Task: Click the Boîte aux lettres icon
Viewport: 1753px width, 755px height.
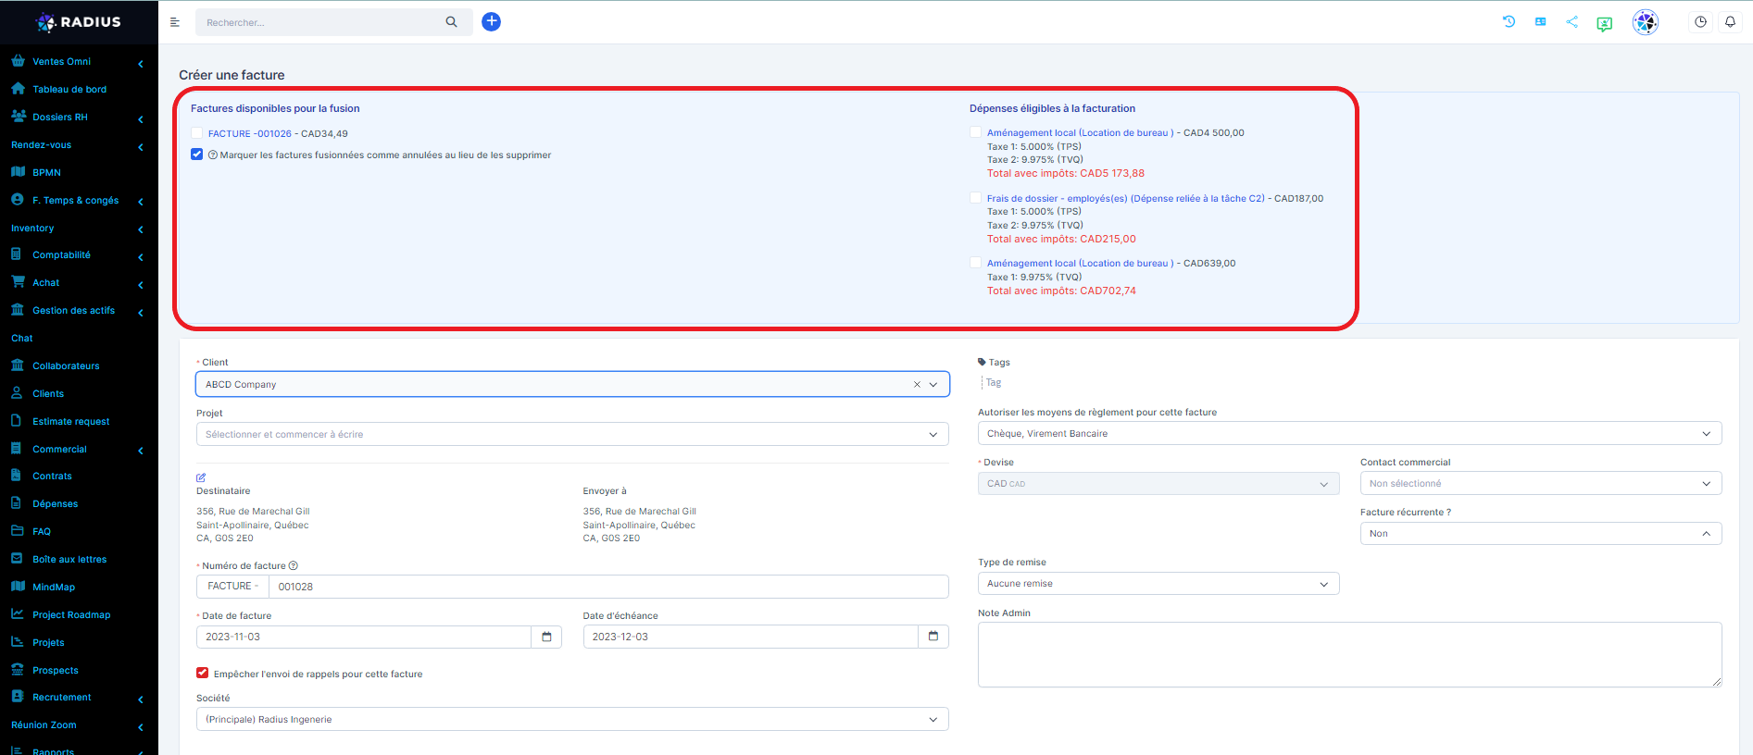Action: coord(17,559)
